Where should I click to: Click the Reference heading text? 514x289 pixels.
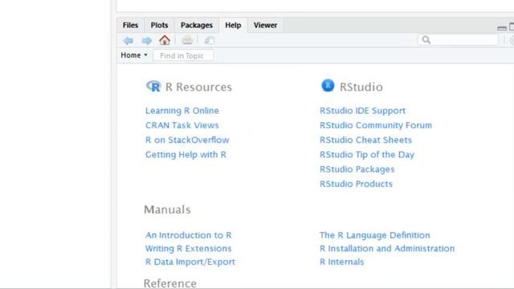click(170, 283)
